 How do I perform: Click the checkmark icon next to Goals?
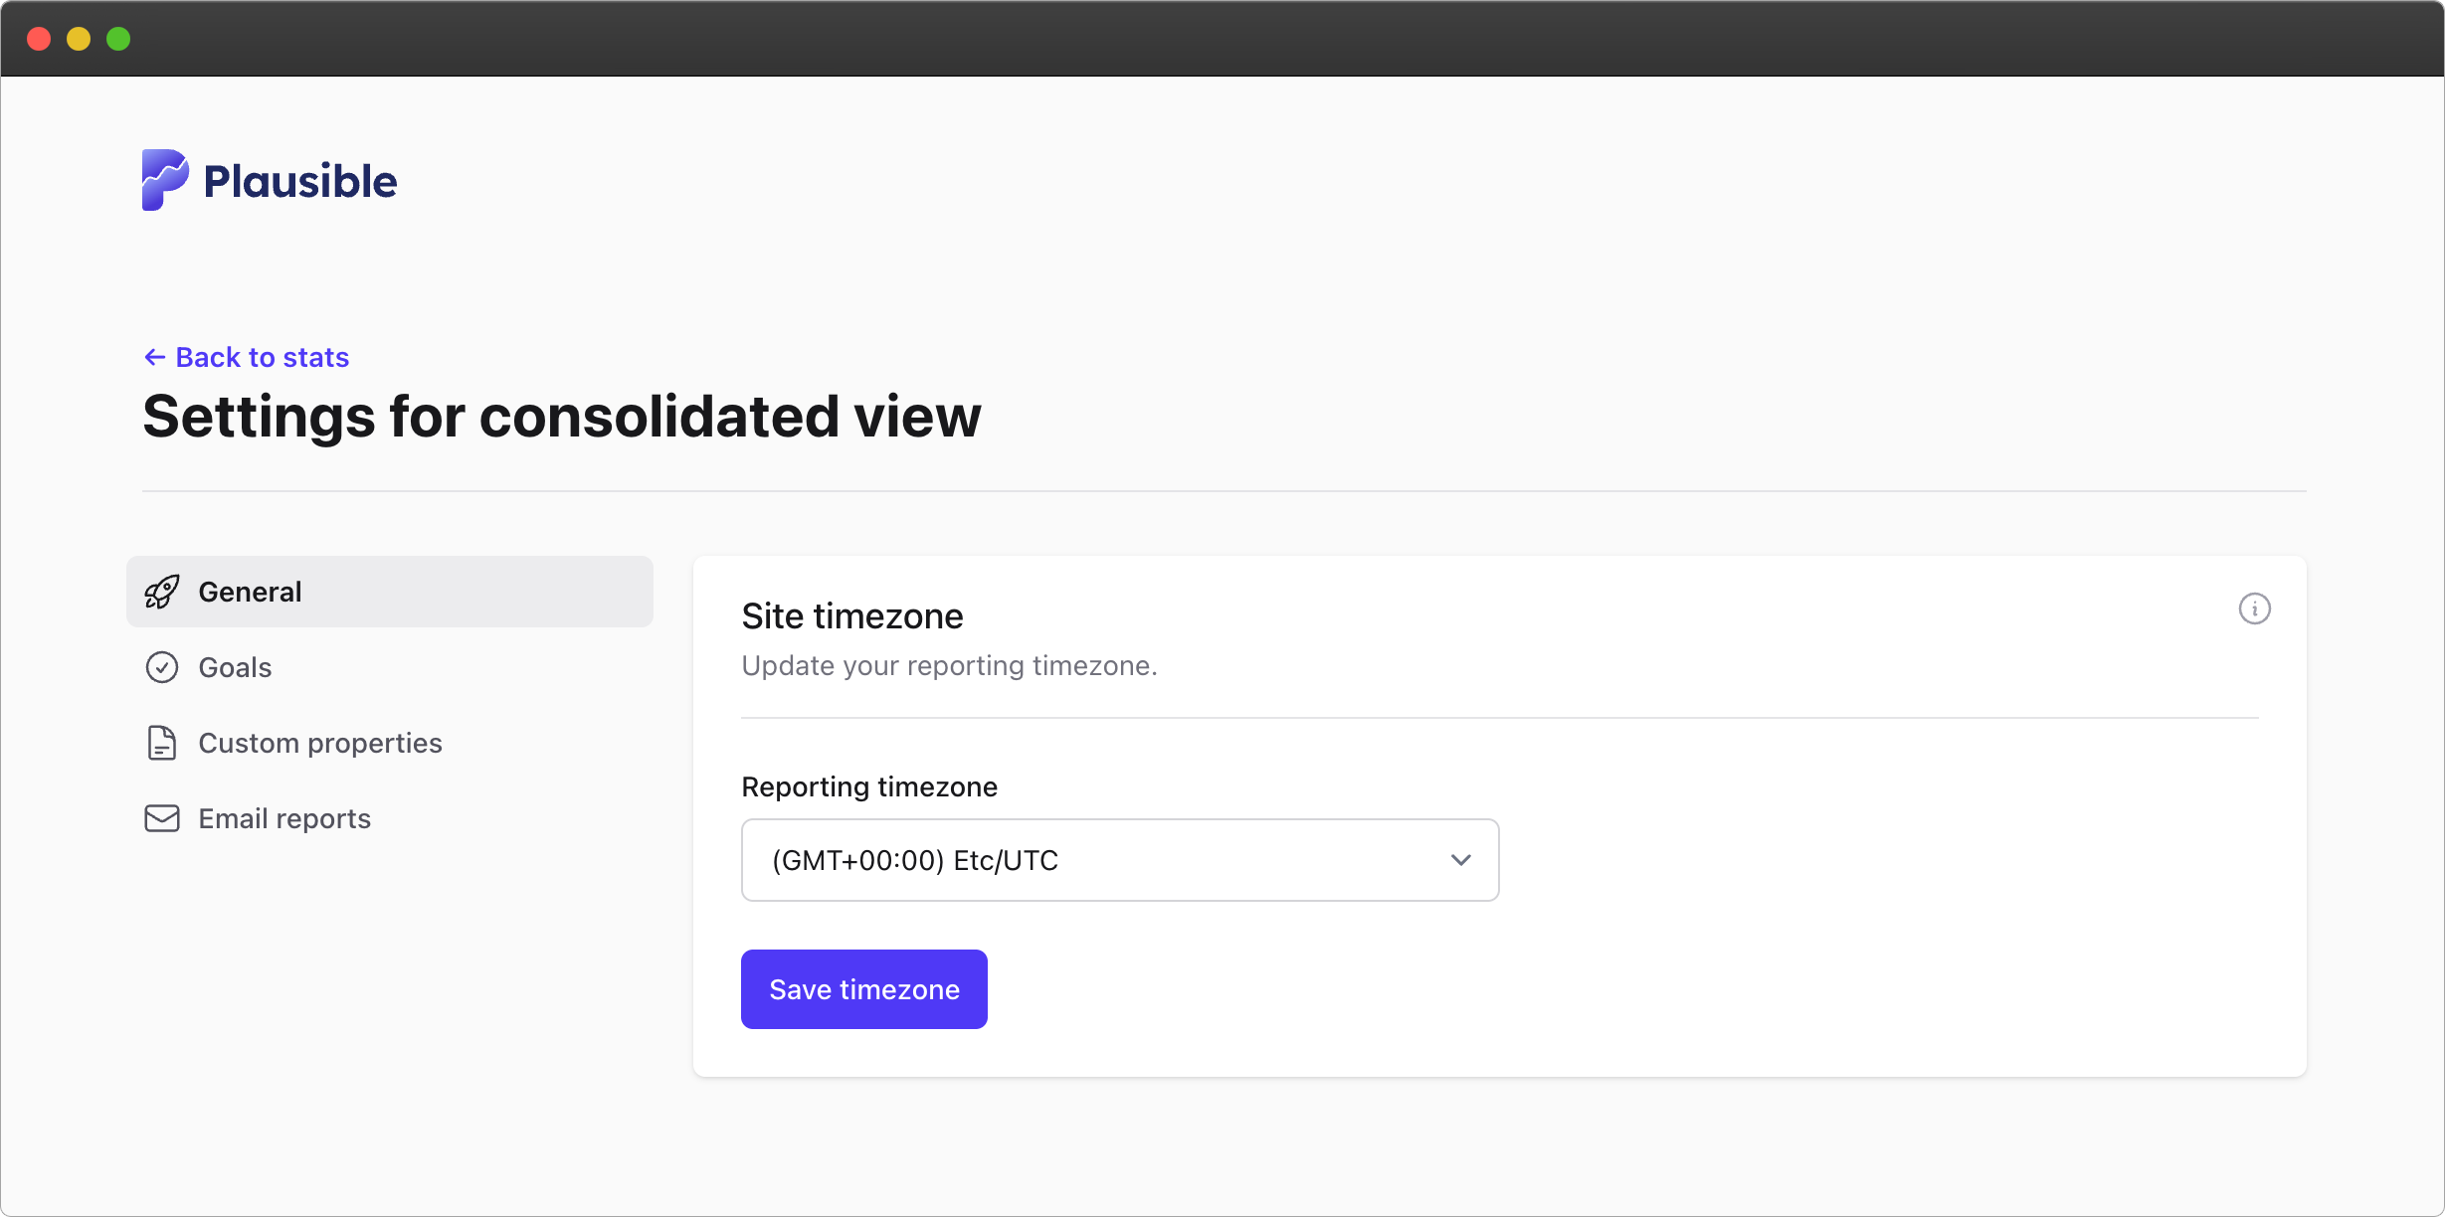coord(162,667)
